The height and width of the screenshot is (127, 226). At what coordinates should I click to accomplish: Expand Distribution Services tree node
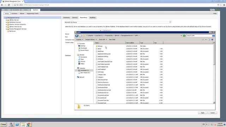coord(6,22)
